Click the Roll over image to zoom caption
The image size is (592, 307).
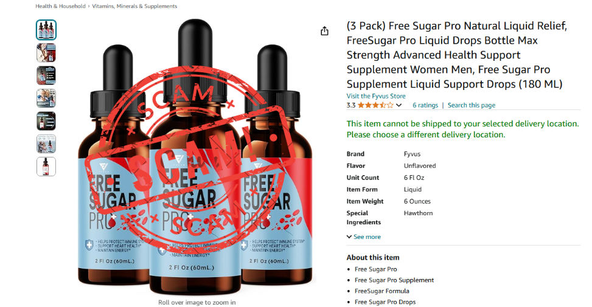click(x=197, y=302)
